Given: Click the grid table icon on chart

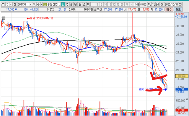Looking at the screenshot, I should pyautogui.click(x=4, y=18).
